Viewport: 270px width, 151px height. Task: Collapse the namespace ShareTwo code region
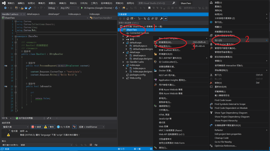[16, 36]
